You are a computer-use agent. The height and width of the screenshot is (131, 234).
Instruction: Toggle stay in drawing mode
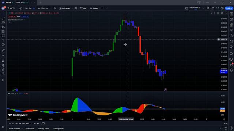coord(3,65)
